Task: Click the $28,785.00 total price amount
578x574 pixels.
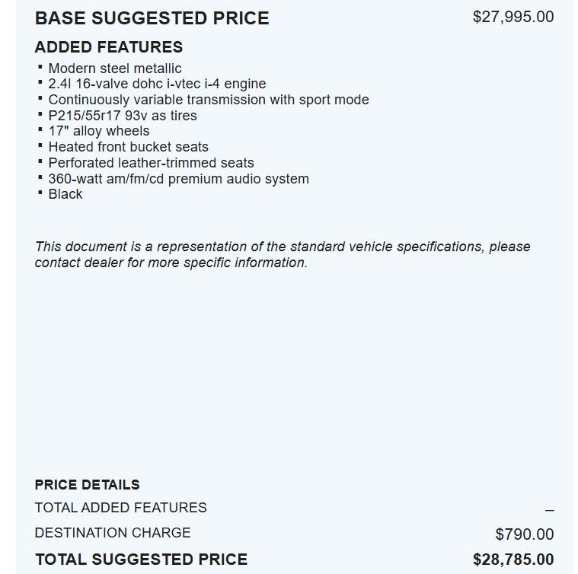Action: [513, 560]
